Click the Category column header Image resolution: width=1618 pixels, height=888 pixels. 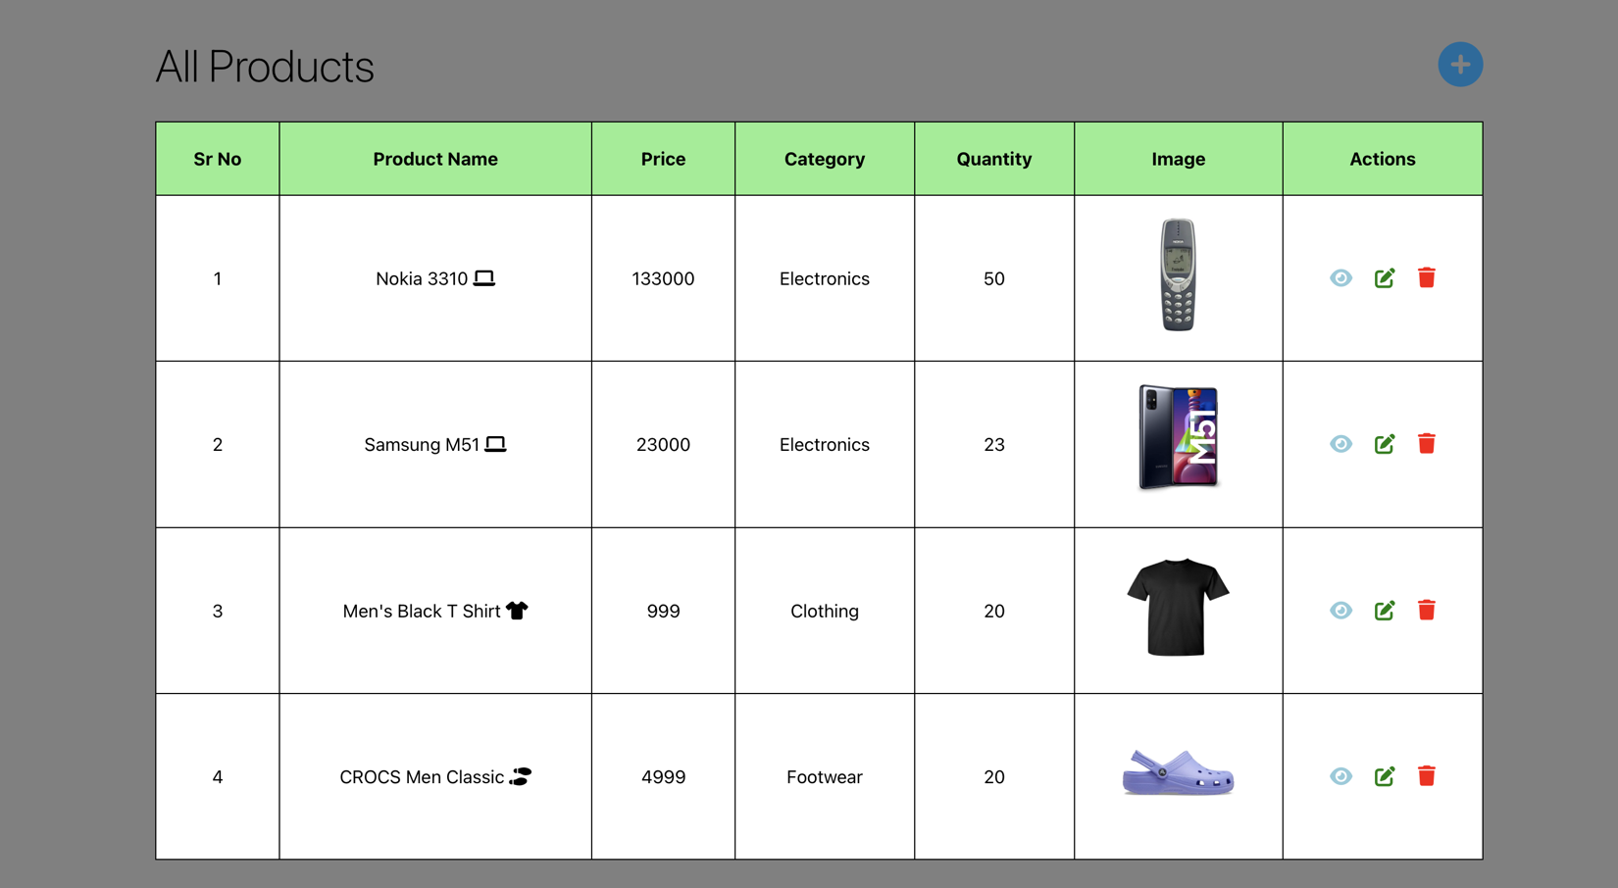click(825, 159)
